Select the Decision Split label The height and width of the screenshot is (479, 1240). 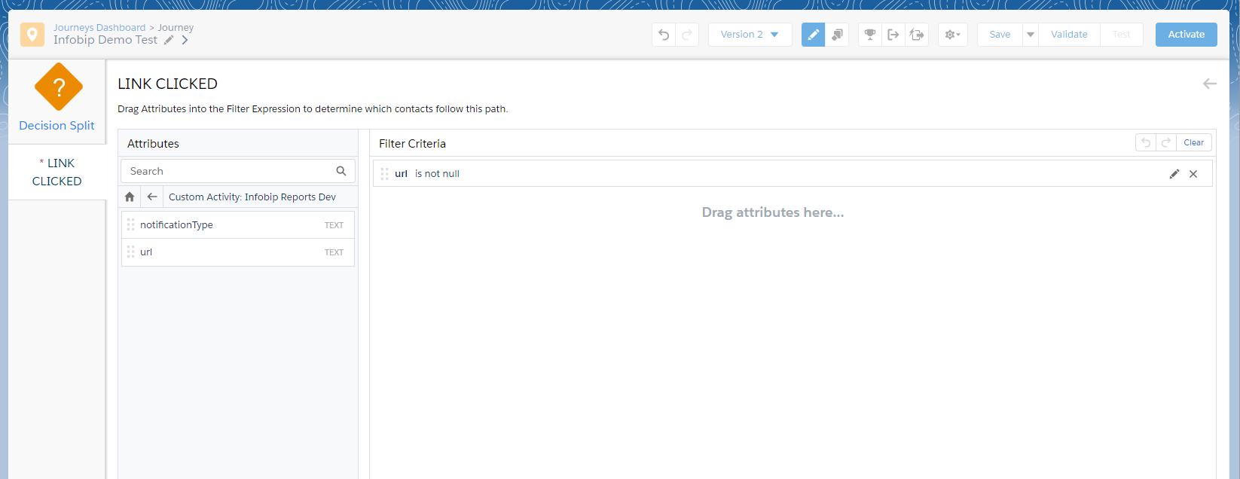(57, 126)
